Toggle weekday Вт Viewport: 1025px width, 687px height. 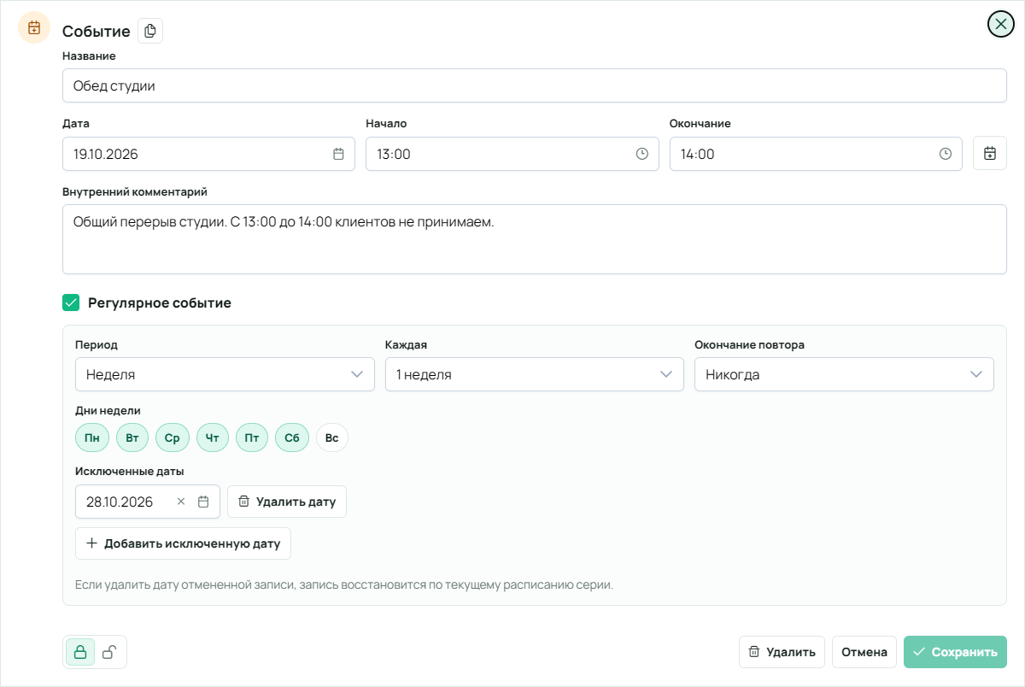[x=132, y=438]
